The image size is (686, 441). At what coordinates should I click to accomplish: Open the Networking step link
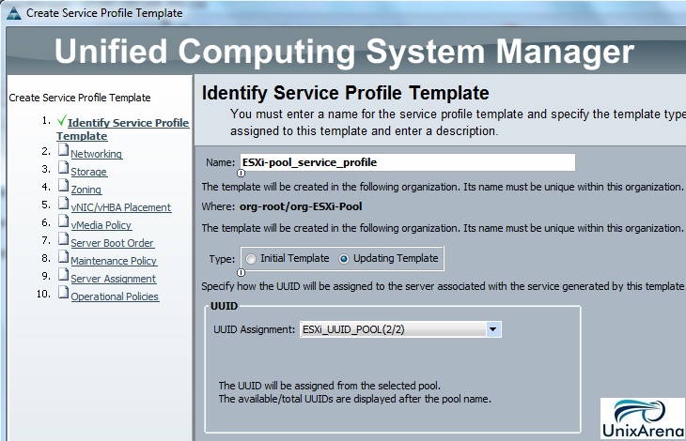(x=96, y=154)
